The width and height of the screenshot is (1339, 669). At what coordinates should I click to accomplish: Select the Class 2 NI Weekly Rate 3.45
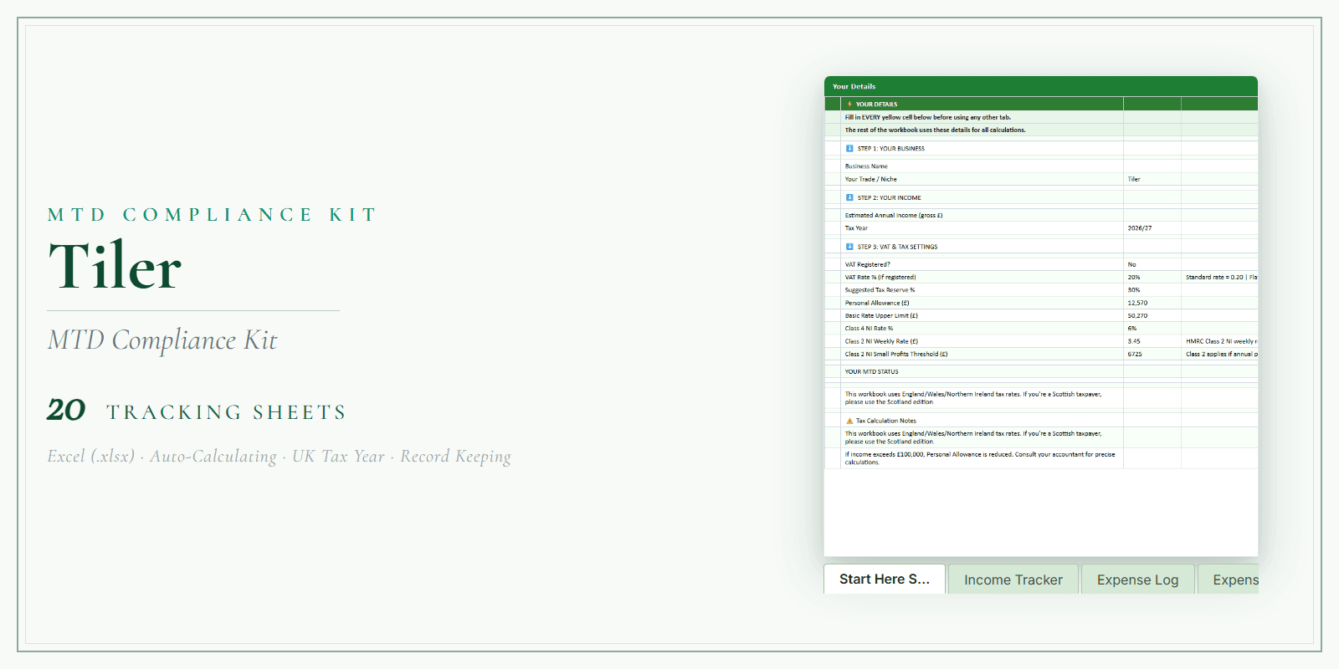1152,341
